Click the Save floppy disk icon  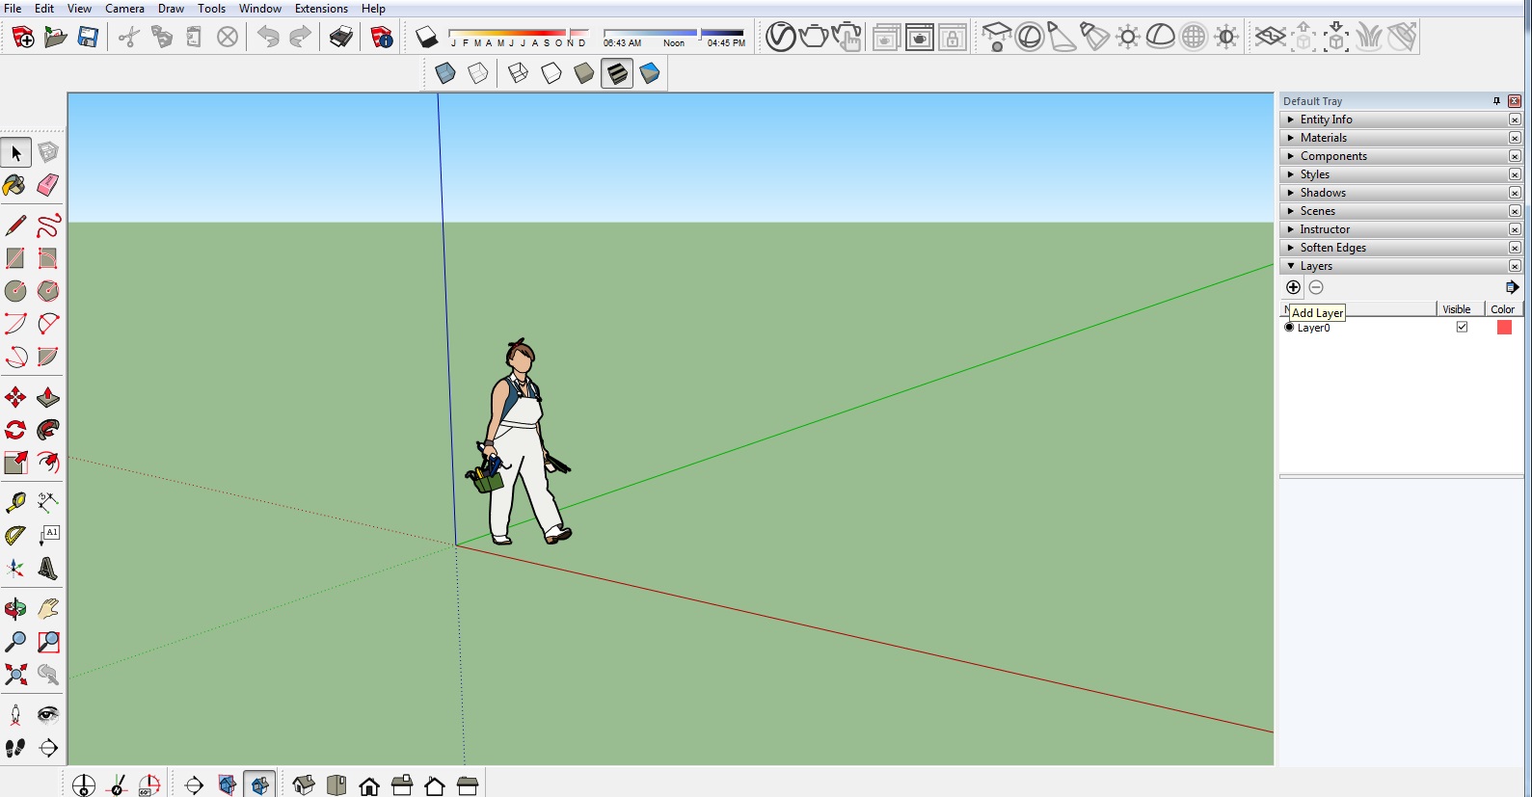pos(88,38)
